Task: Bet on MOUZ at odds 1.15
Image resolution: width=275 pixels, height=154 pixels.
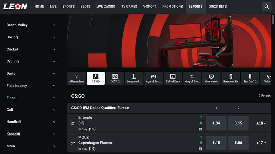Action: (216, 143)
